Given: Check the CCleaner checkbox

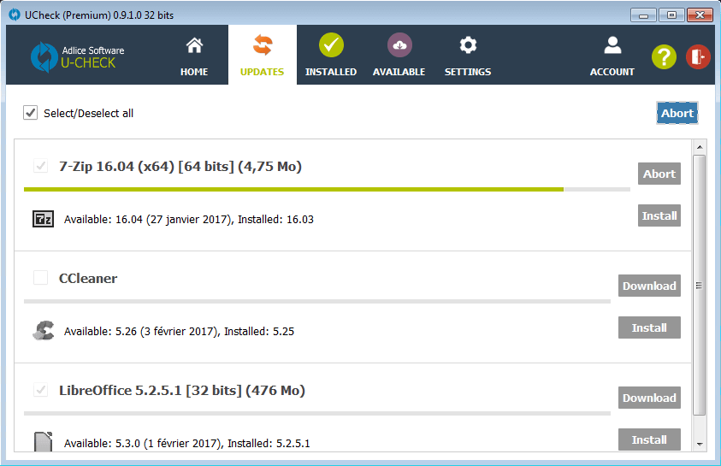Looking at the screenshot, I should coord(40,278).
